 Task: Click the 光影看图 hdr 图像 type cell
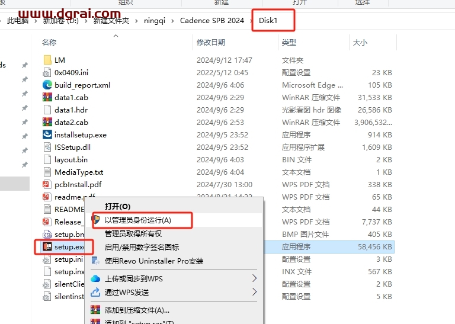click(x=312, y=110)
